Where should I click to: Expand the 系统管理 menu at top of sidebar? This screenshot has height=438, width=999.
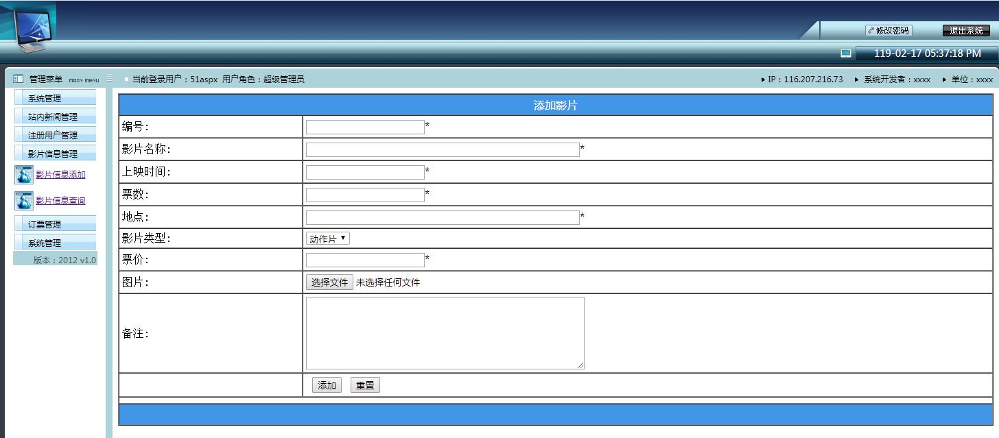coord(54,99)
